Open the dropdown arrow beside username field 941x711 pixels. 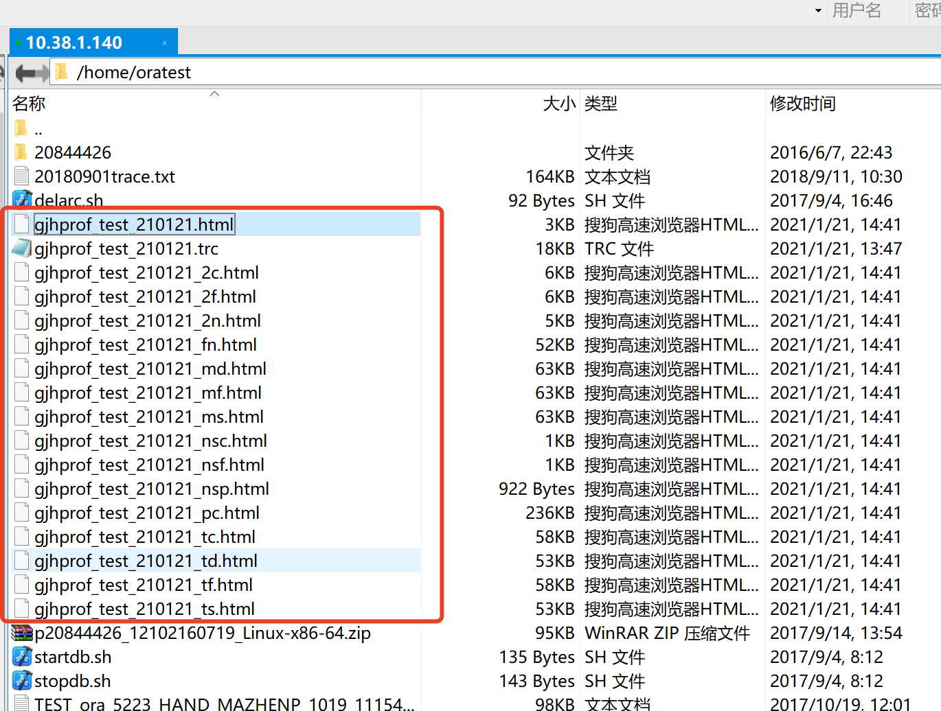(x=818, y=10)
